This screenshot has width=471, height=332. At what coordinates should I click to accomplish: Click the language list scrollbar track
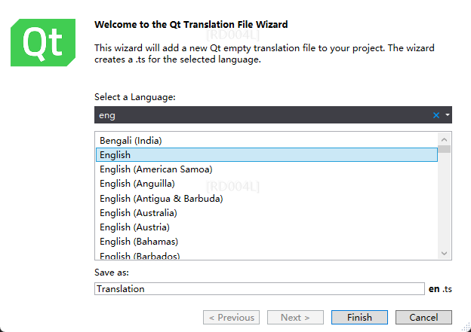point(445,203)
